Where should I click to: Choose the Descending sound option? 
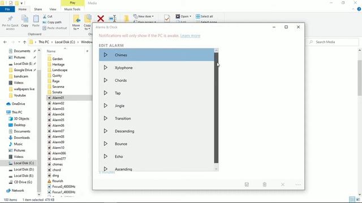[x=157, y=131]
